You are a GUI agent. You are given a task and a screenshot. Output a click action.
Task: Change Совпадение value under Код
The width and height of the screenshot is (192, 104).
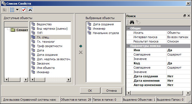click(179, 68)
